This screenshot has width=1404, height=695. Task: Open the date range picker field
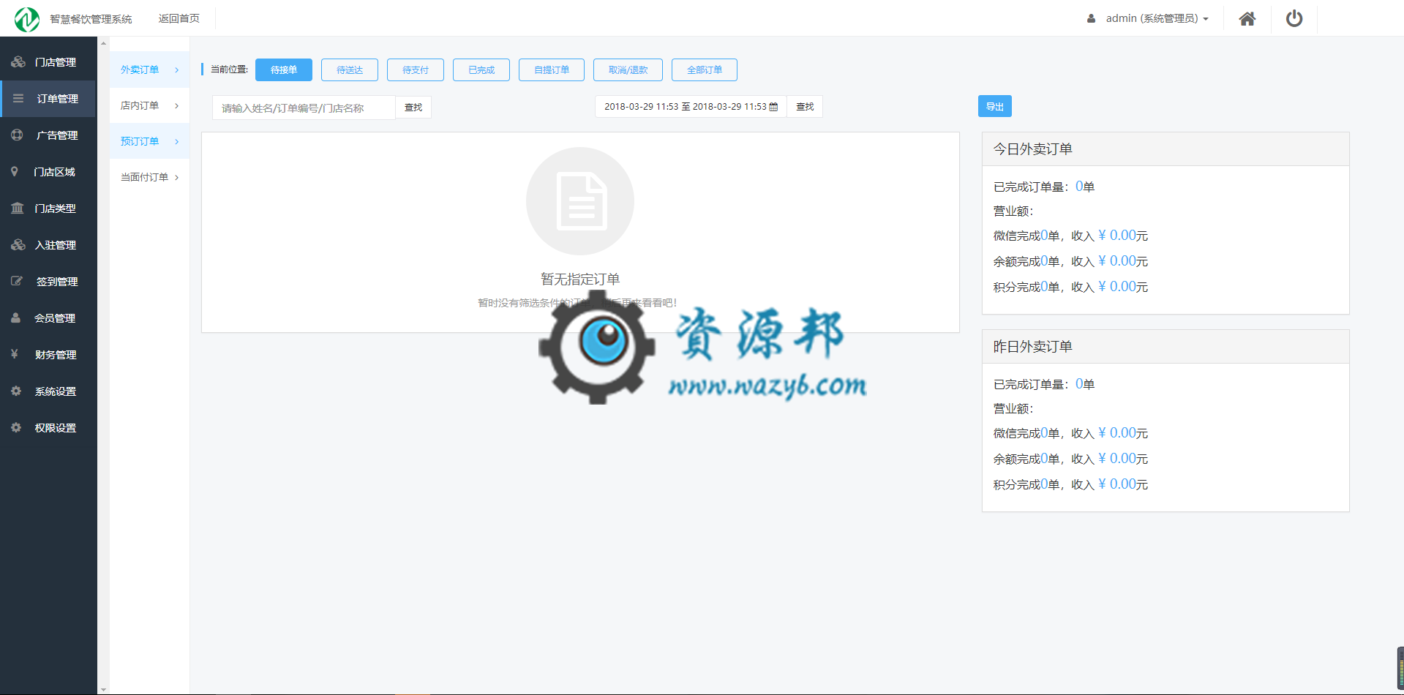click(691, 107)
